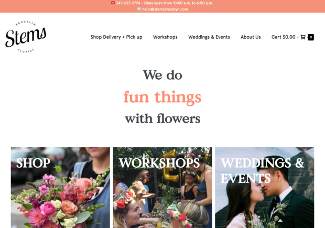Image resolution: width=325 pixels, height=228 pixels.
Task: Open Cart $0.00 link
Action: click(284, 37)
